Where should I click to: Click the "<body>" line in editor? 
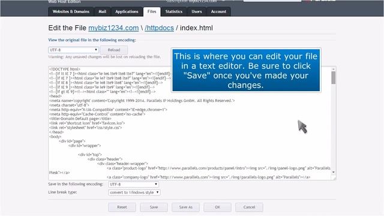[55, 137]
